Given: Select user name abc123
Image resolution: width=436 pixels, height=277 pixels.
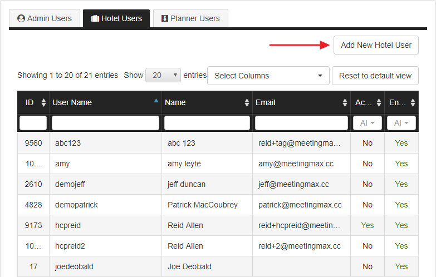Looking at the screenshot, I should [68, 143].
